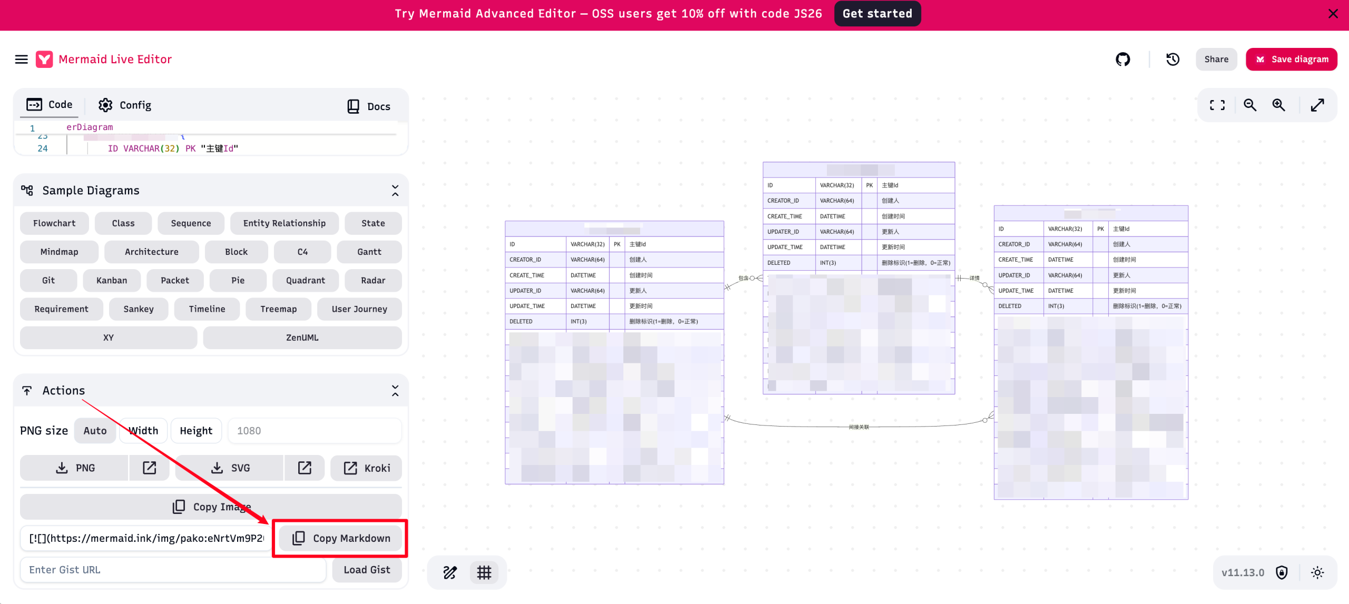Zoom in on the diagram preview

(x=1279, y=105)
